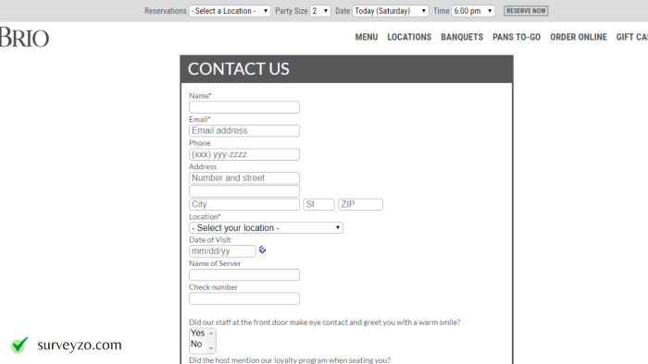This screenshot has width=648, height=364.
Task: Click the surveyzo.com green checkmark icon
Action: click(x=19, y=345)
